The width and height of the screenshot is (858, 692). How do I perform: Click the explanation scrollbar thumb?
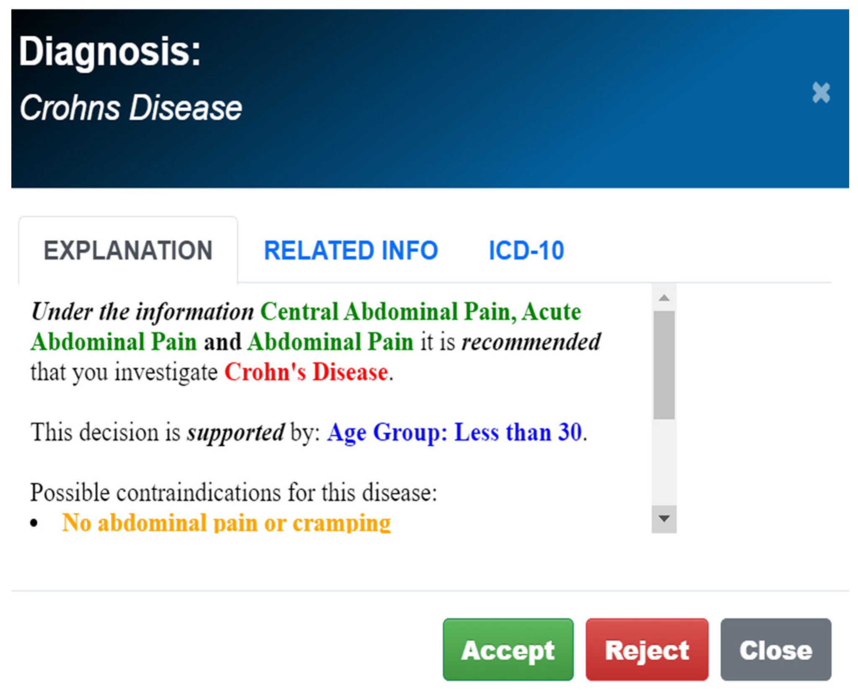click(664, 364)
